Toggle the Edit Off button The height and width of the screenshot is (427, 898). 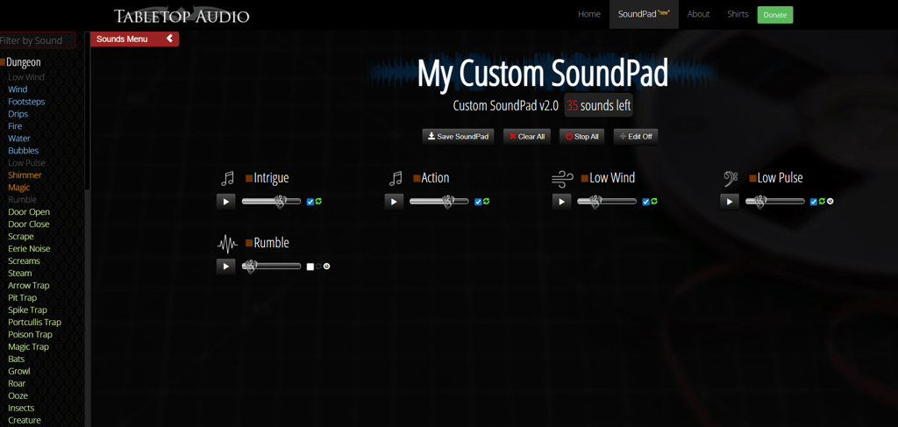click(x=636, y=137)
